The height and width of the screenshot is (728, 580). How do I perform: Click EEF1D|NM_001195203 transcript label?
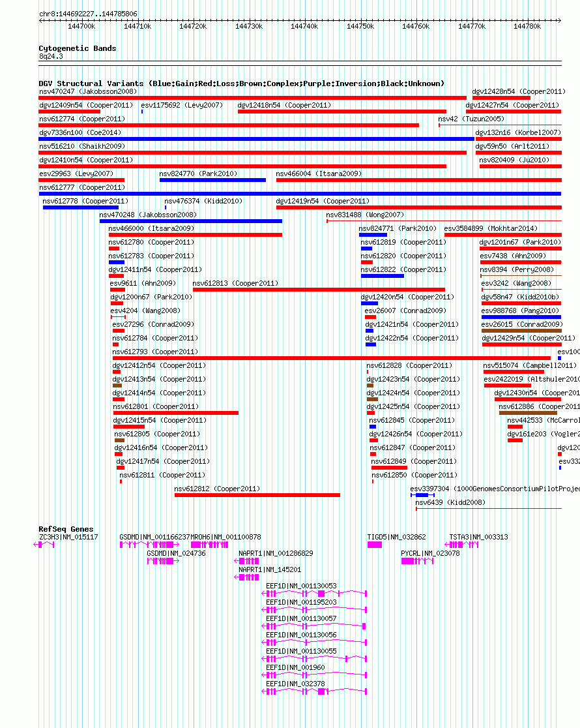pos(302,602)
